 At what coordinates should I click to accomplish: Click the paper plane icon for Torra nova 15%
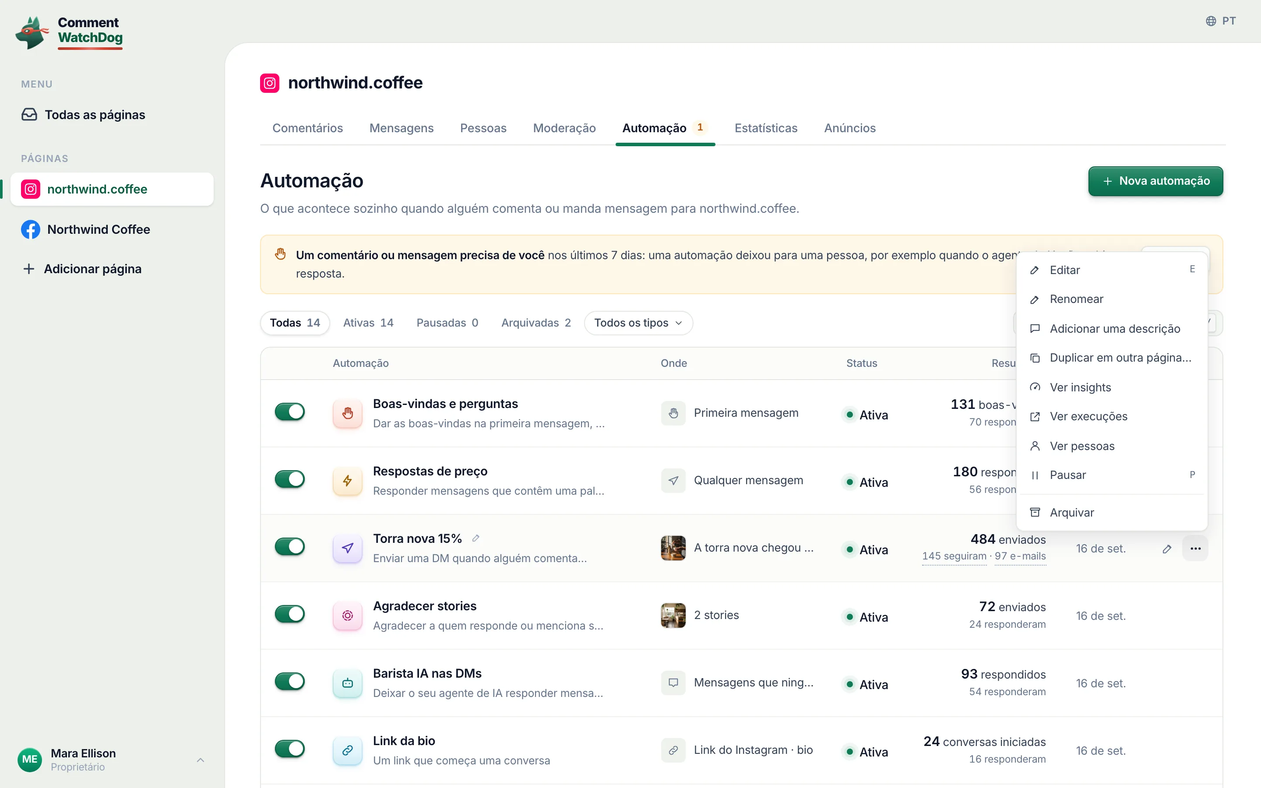click(348, 548)
